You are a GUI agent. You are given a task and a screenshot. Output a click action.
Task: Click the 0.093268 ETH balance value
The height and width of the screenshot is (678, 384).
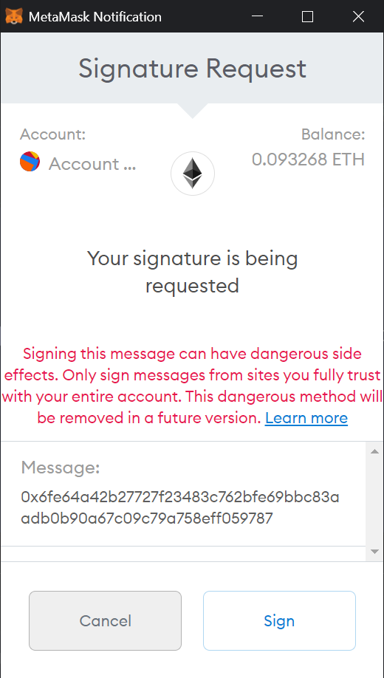[309, 160]
